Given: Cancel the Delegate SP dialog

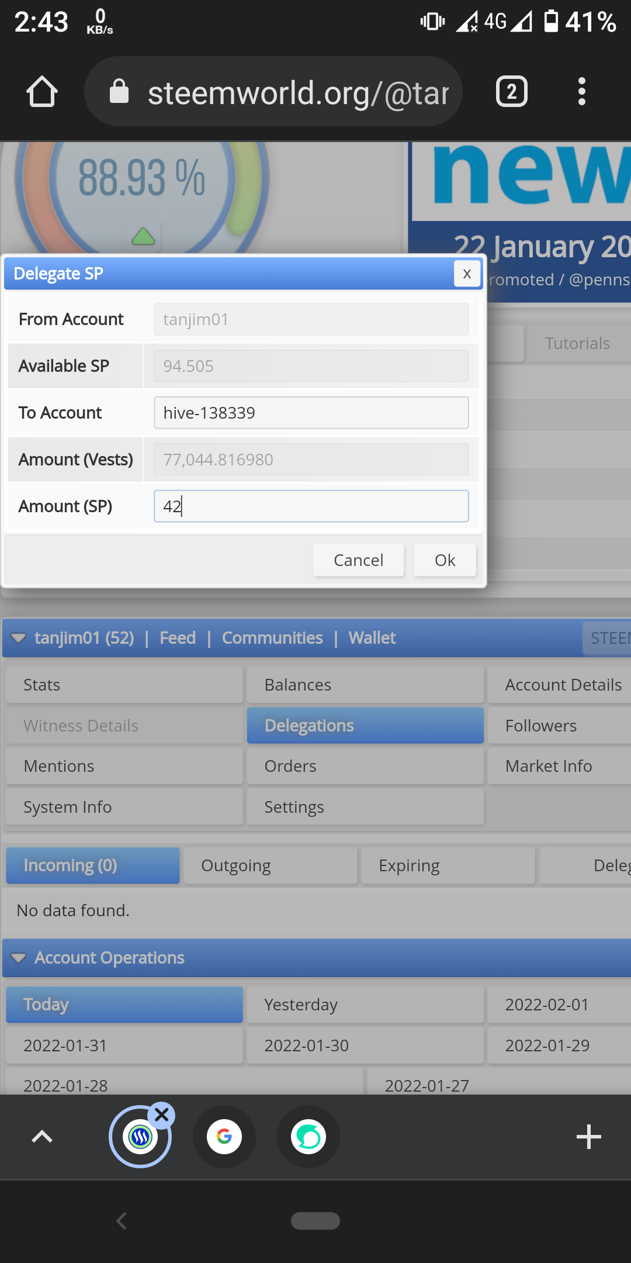Looking at the screenshot, I should click(358, 560).
